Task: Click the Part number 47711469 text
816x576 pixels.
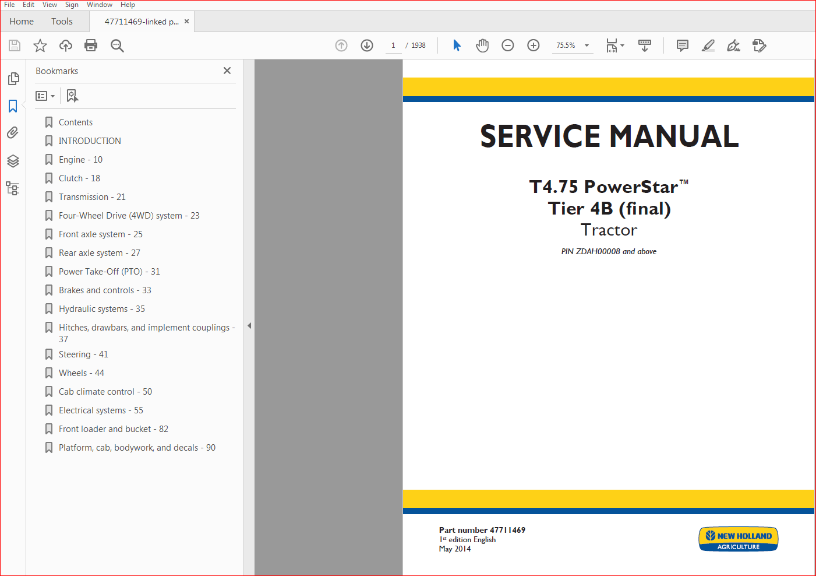Action: point(482,530)
